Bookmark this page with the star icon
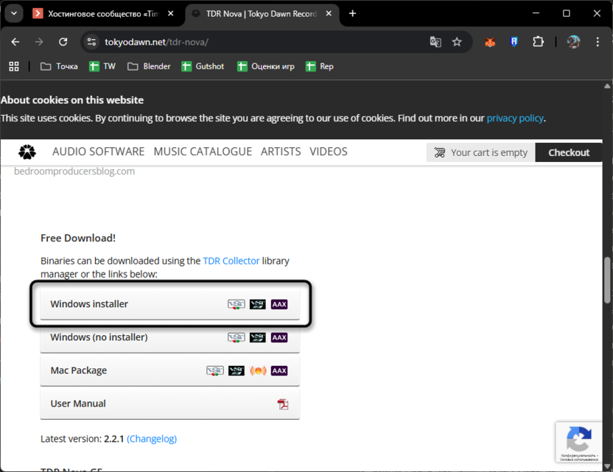The height and width of the screenshot is (472, 613). (457, 42)
